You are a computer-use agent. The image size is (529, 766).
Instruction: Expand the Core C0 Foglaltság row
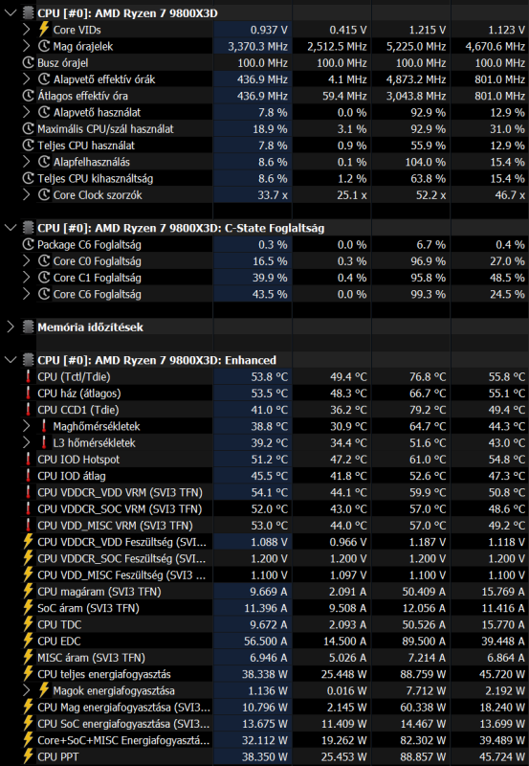coord(27,261)
